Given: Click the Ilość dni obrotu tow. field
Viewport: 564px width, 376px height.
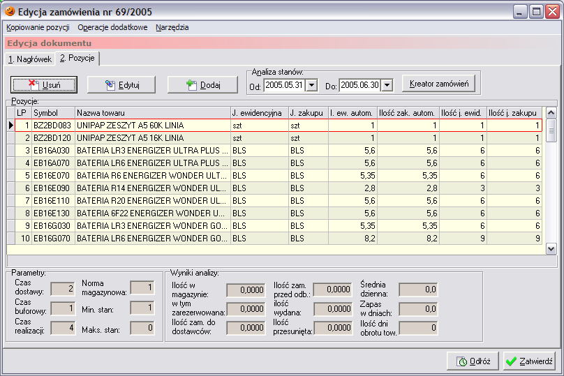Looking at the screenshot, I should (x=419, y=328).
